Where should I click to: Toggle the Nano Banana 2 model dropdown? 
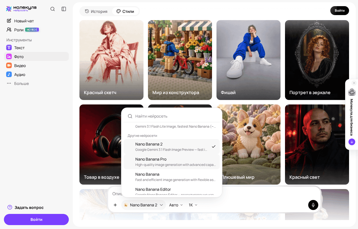pos(144,205)
